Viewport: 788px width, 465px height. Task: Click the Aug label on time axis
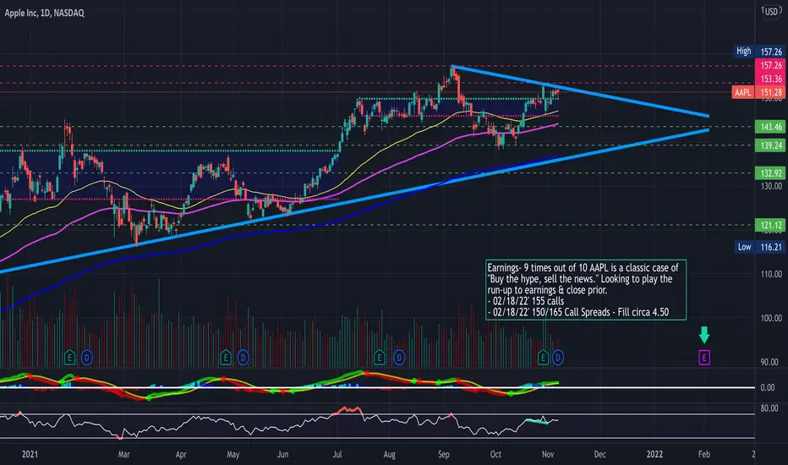tap(389, 454)
